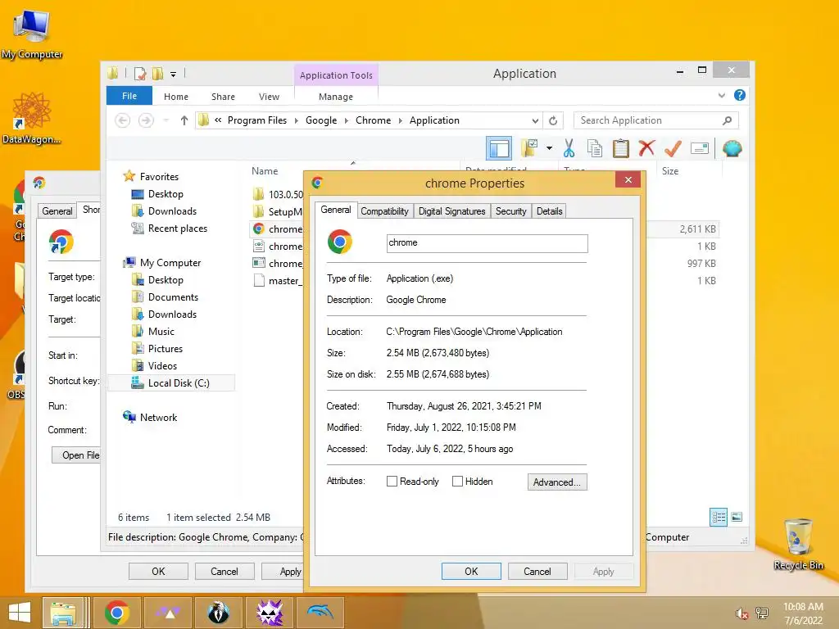Viewport: 839px width, 629px height.
Task: Toggle the navigation pane layout icon
Action: (x=499, y=148)
